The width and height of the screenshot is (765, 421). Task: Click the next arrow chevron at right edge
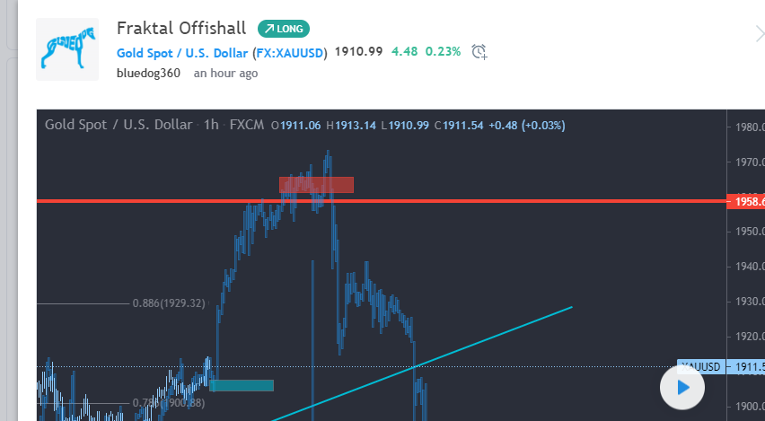(x=760, y=35)
